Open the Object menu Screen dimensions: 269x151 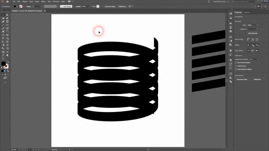coord(24,2)
